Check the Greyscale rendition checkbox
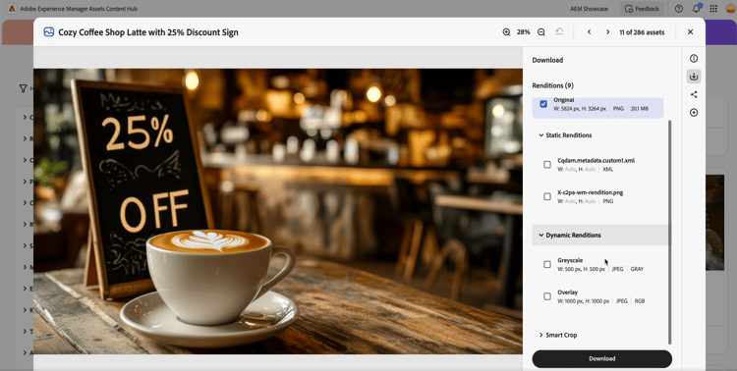This screenshot has width=737, height=371. point(547,264)
